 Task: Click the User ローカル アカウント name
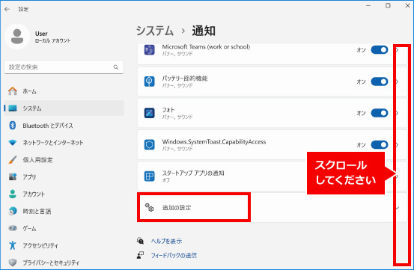pos(53,37)
